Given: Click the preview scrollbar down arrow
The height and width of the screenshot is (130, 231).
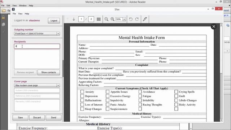Looking at the screenshot, I should [x=221, y=120].
